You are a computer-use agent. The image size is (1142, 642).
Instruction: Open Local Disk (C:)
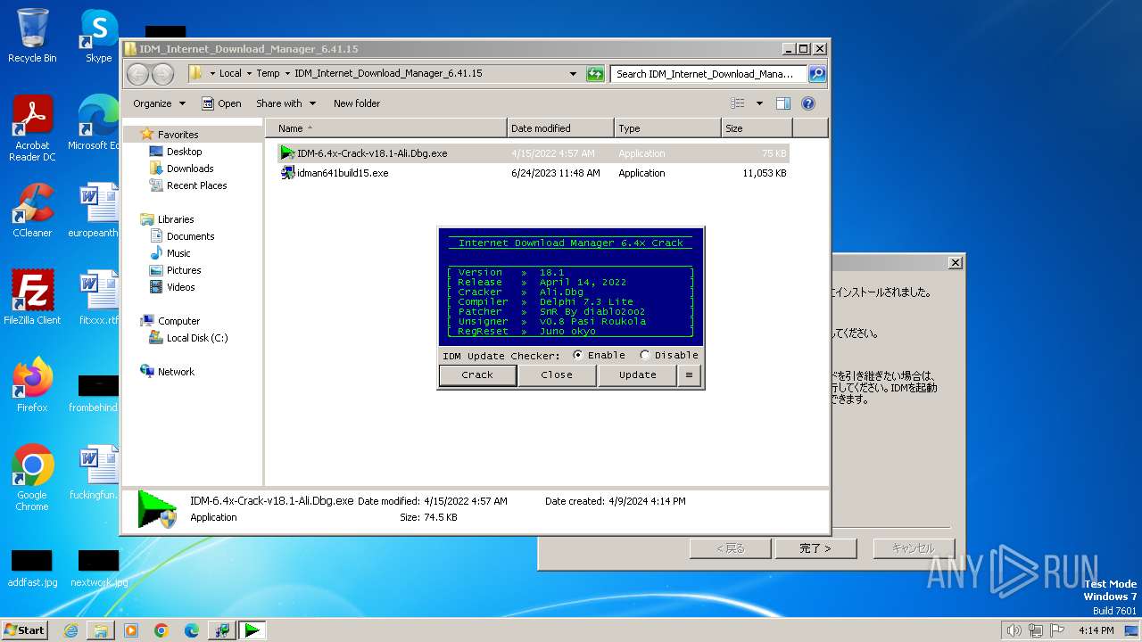click(196, 338)
